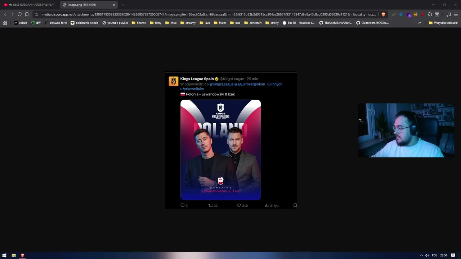Screen dimensions: 461x259
Task: Open the youtube playlist bookmark
Action: [115, 23]
